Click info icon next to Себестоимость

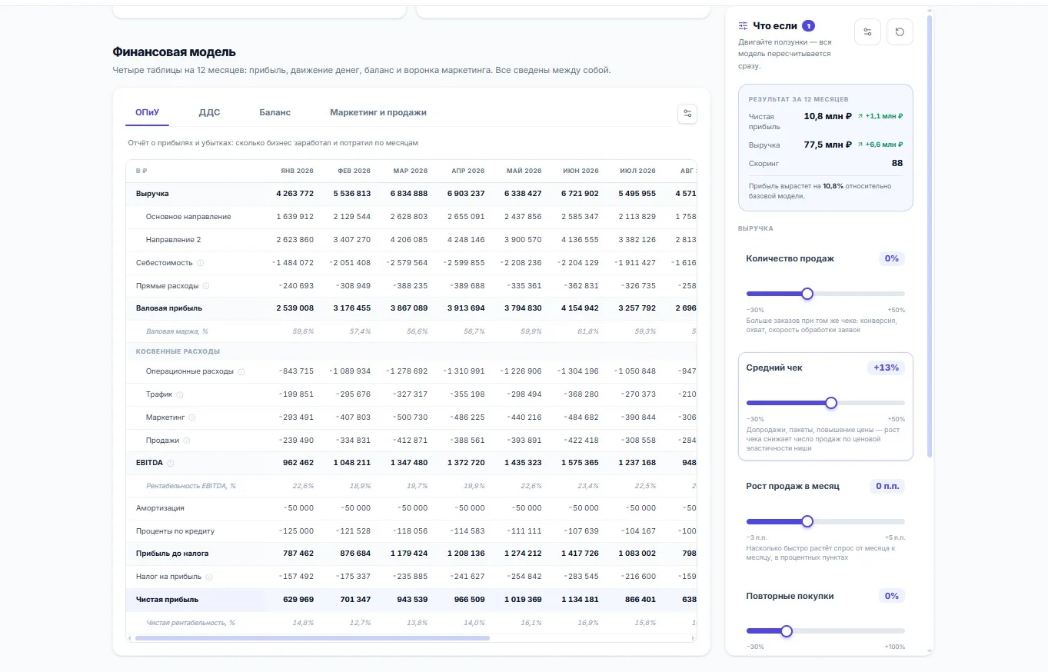201,263
